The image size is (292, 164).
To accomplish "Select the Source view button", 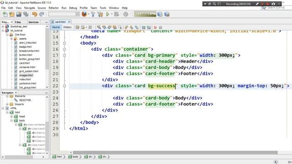I will tap(56, 27).
